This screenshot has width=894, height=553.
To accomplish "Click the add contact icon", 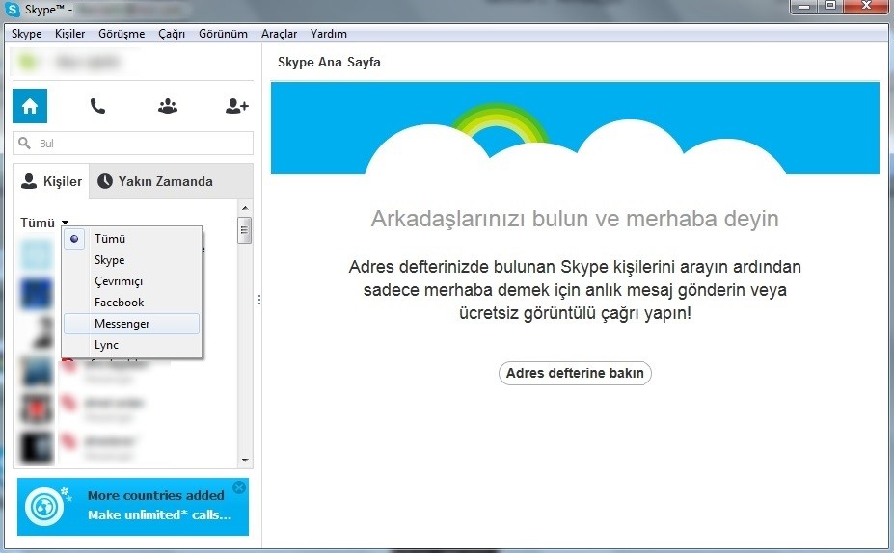I will [236, 106].
